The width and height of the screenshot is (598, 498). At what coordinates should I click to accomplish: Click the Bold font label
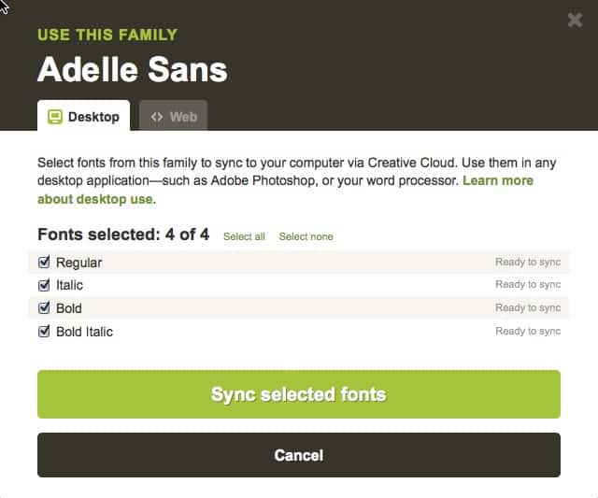[x=69, y=308]
